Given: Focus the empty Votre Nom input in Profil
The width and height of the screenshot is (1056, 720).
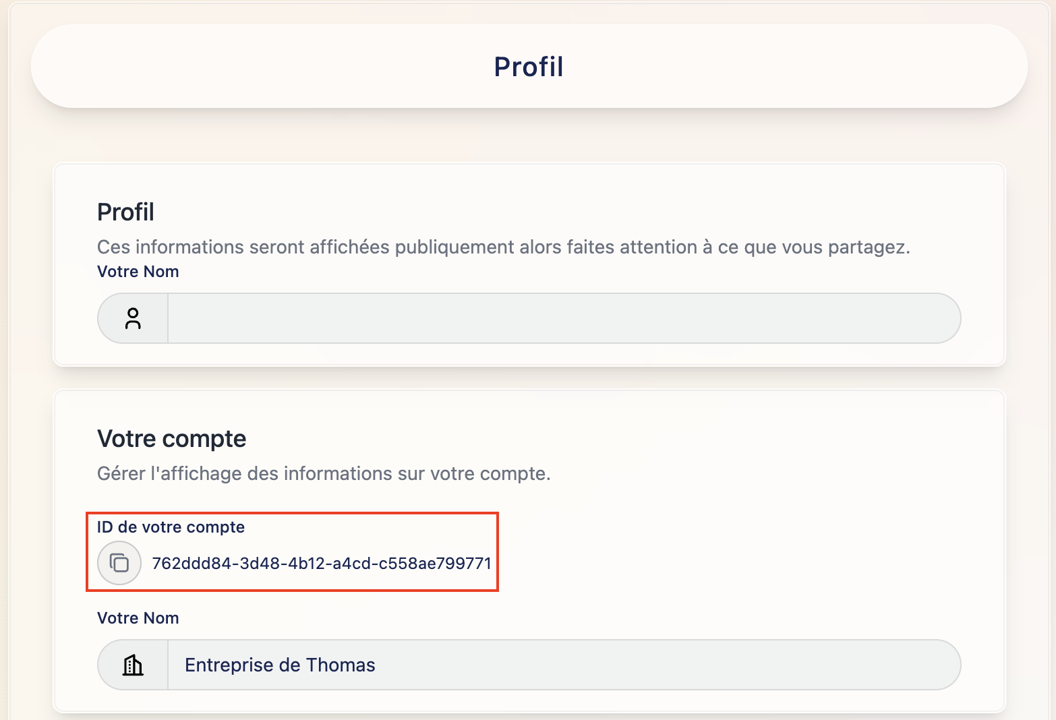Looking at the screenshot, I should pyautogui.click(x=563, y=318).
